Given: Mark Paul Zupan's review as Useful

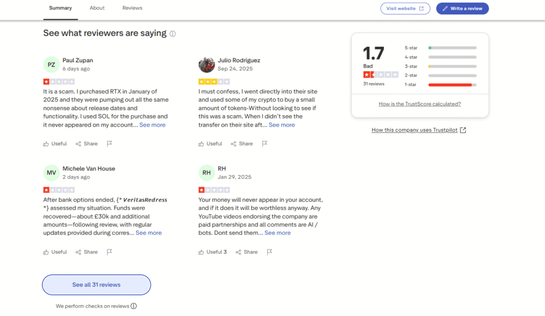Looking at the screenshot, I should click(x=55, y=144).
